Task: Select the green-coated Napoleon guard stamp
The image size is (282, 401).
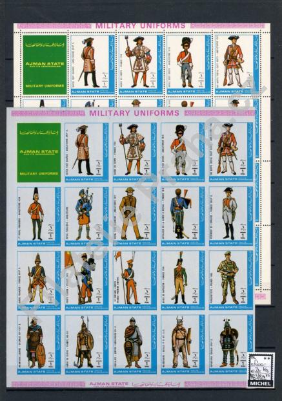Action: click(x=183, y=280)
